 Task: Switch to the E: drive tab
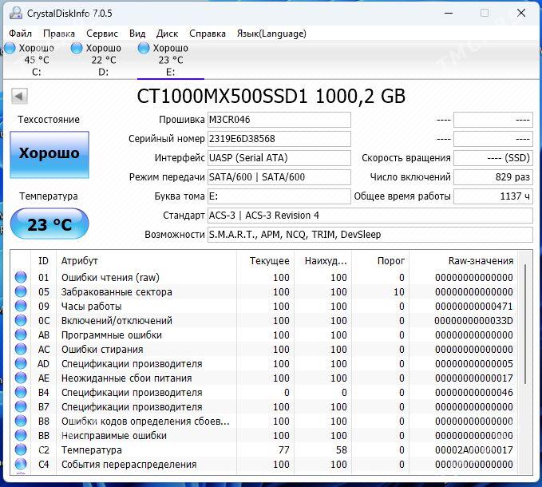(170, 60)
